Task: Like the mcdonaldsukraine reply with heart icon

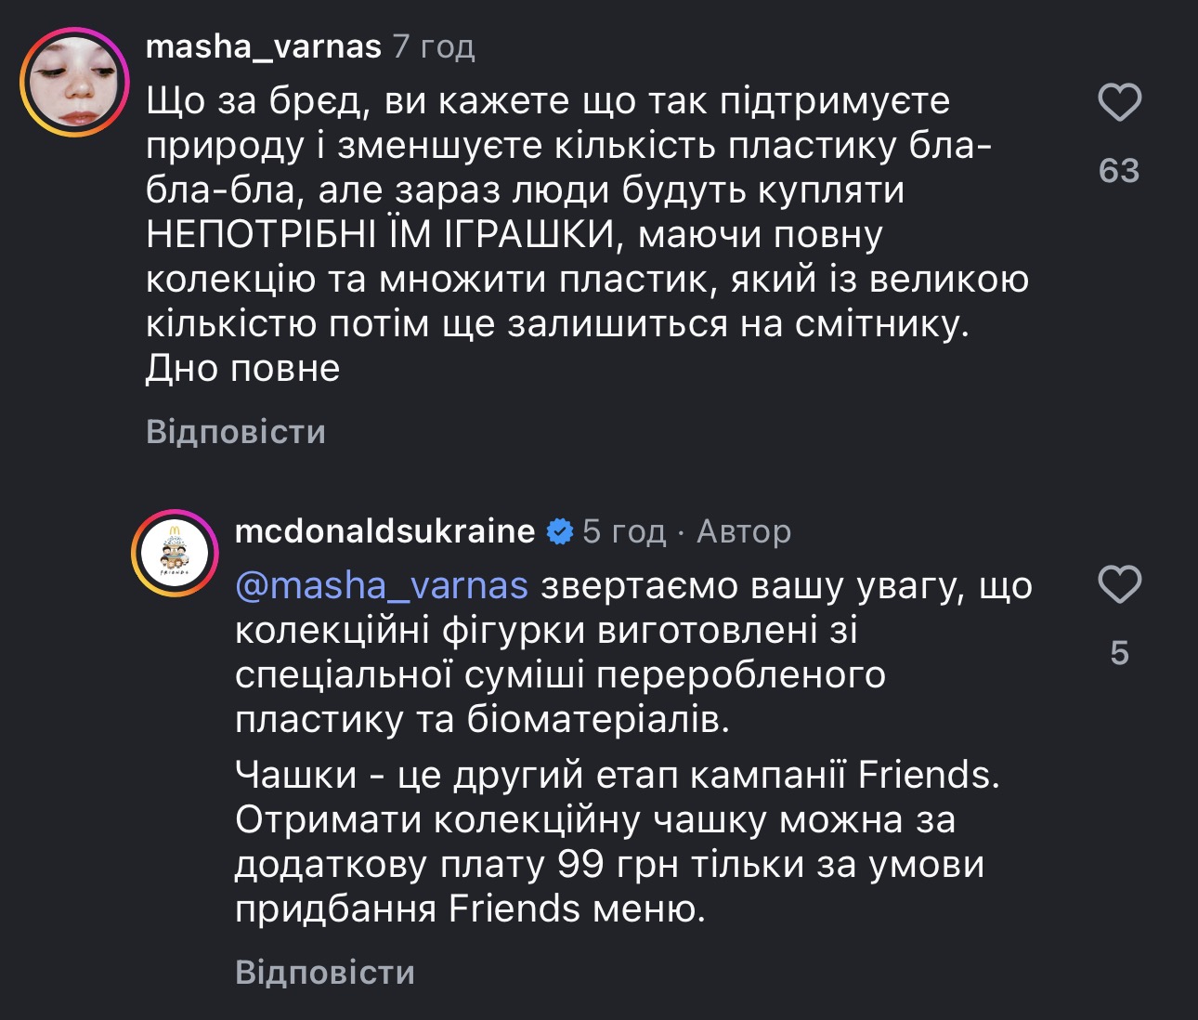Action: tap(1119, 585)
